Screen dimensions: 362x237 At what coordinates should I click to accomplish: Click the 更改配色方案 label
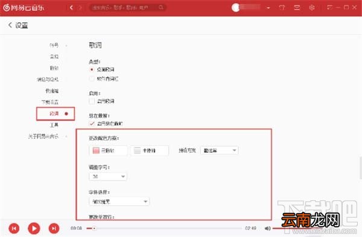pyautogui.click(x=104, y=138)
